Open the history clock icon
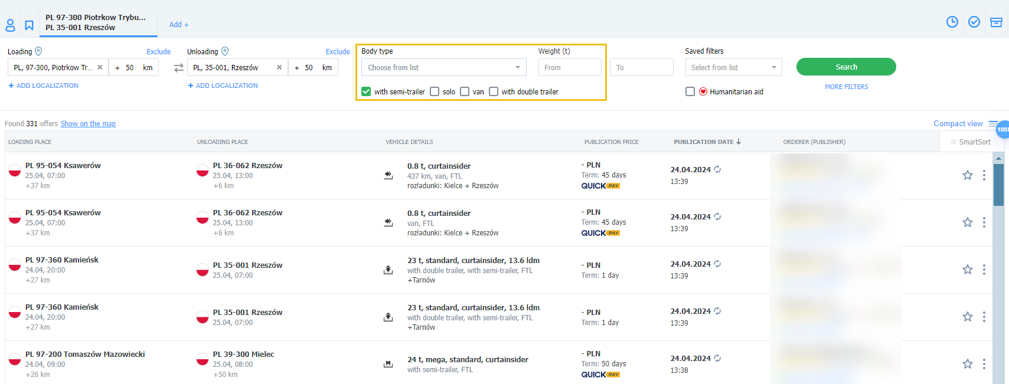 952,22
